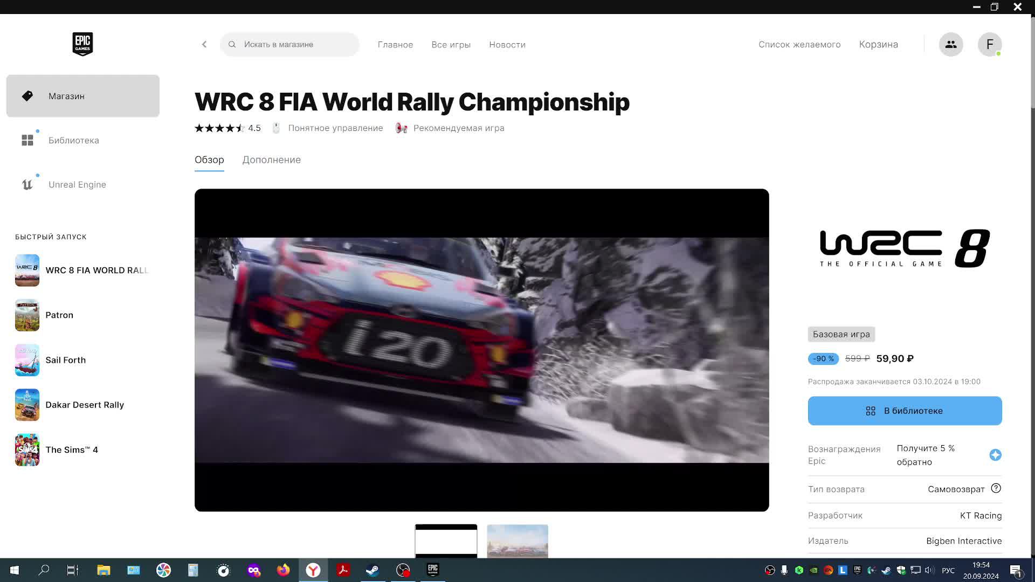This screenshot has height=582, width=1035.
Task: Click the Epic Rewards blue plus icon
Action: point(995,455)
